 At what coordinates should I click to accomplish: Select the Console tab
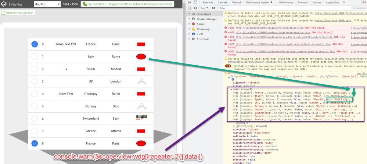pos(222,2)
